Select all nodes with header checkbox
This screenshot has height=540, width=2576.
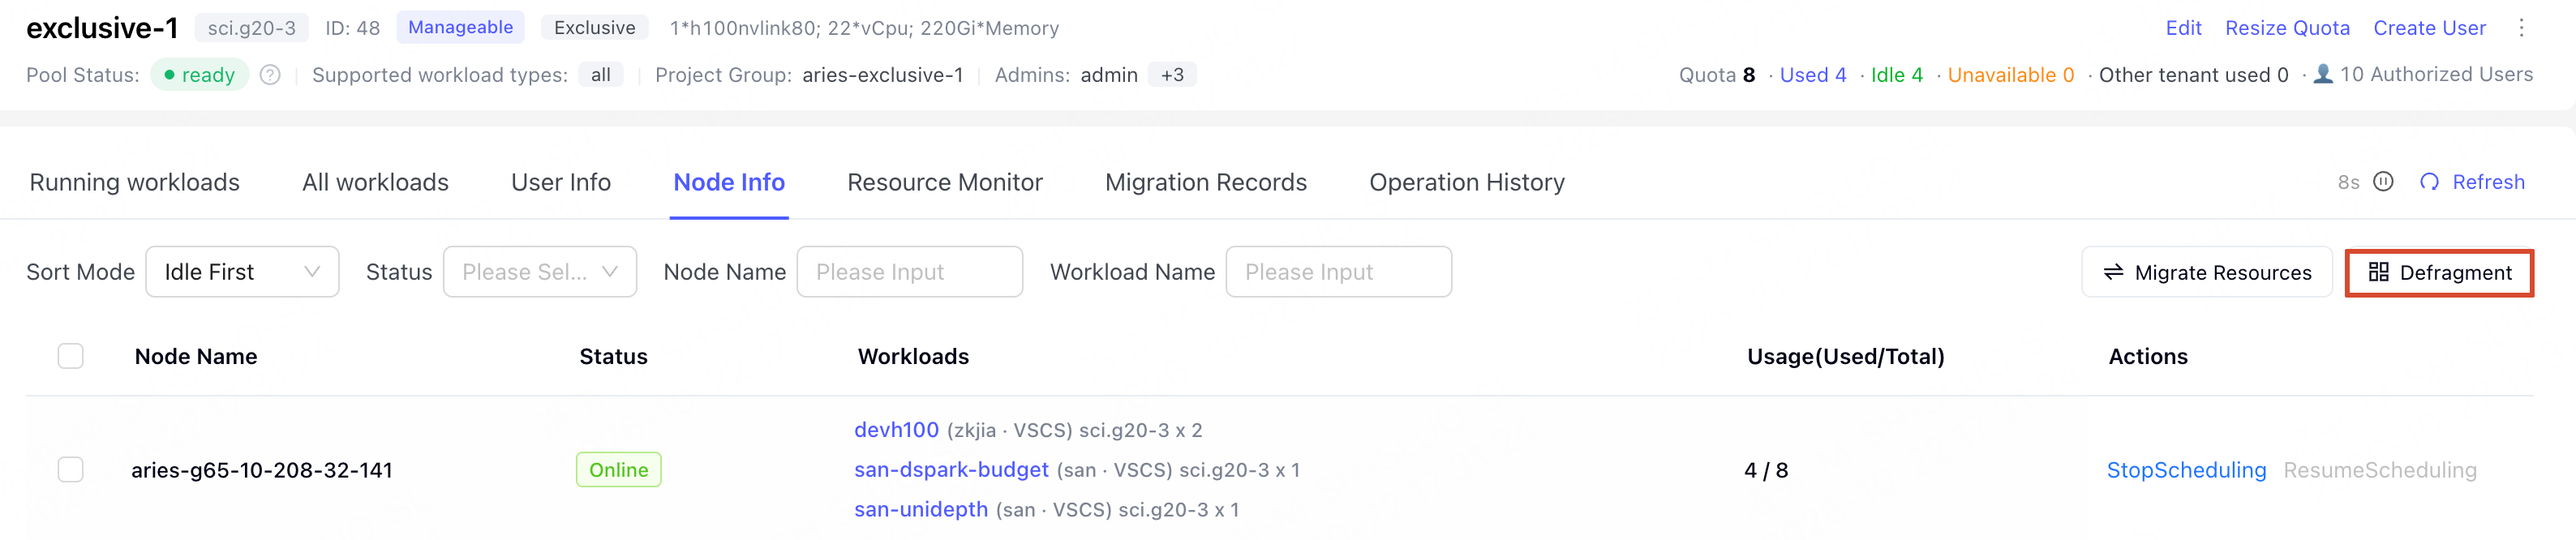70,356
